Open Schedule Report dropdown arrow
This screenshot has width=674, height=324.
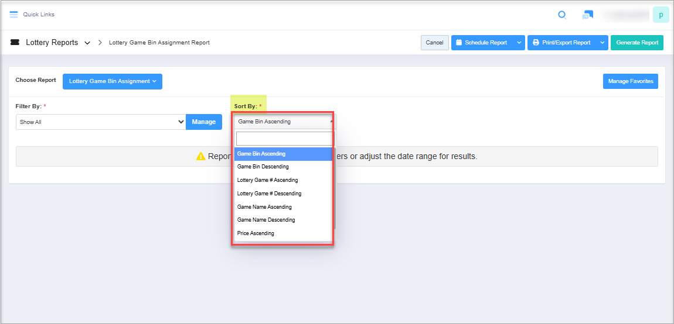coord(519,43)
